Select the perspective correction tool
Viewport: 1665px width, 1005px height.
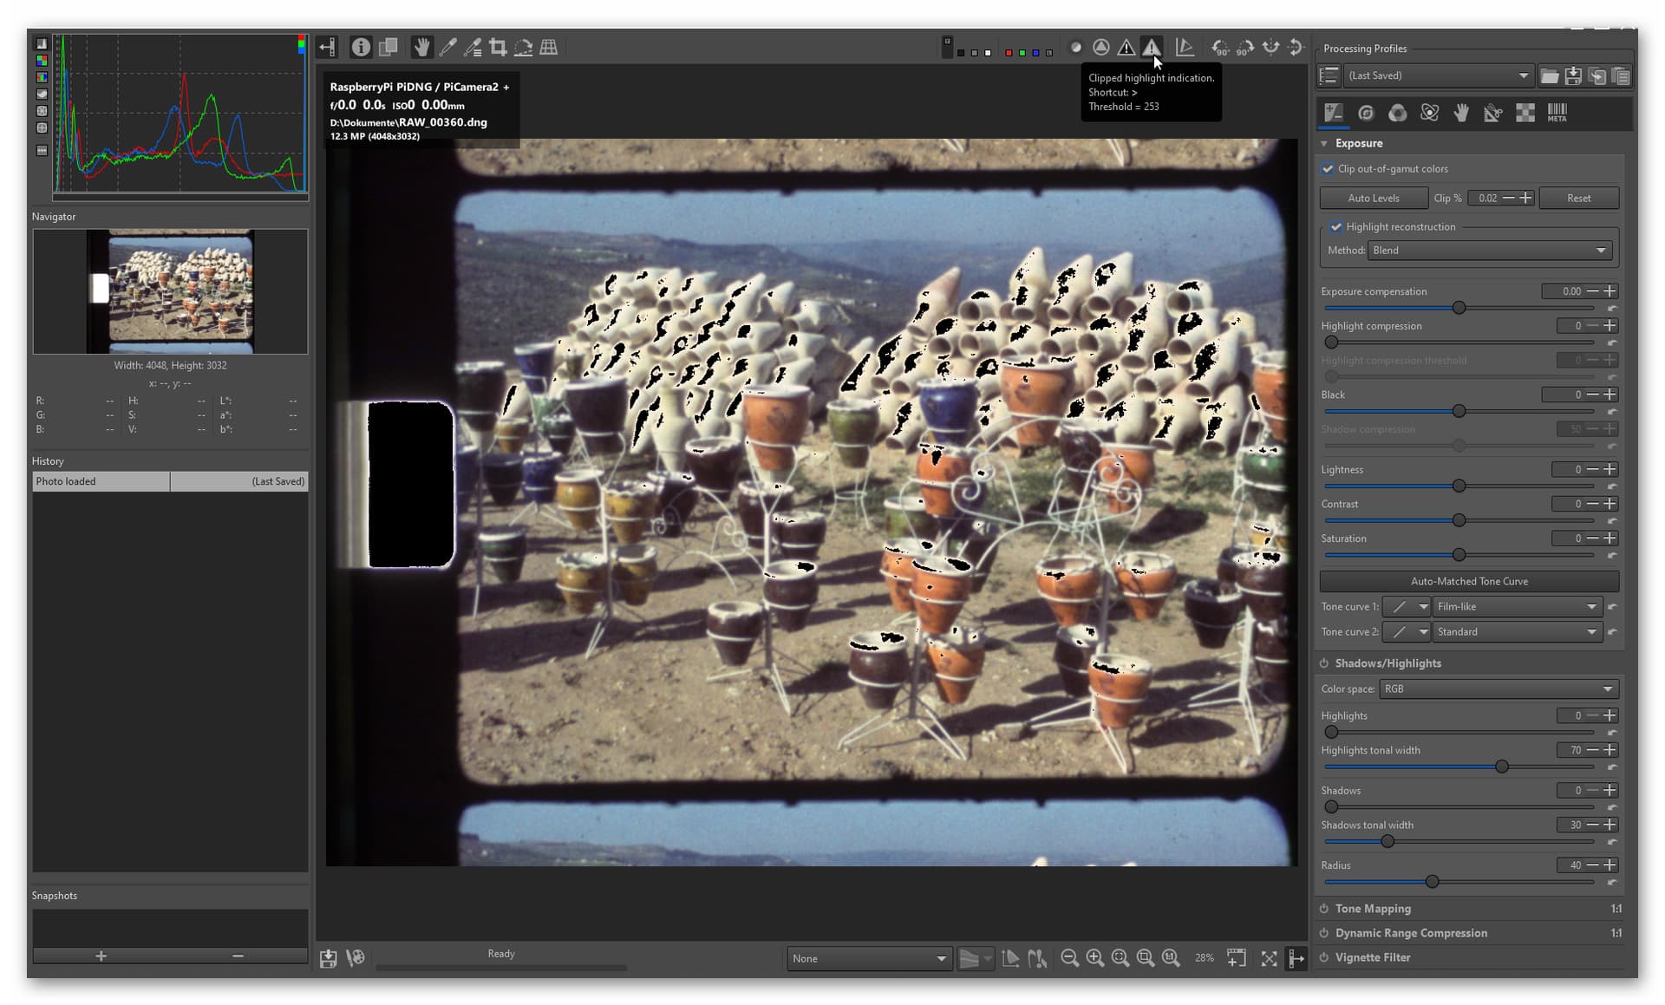coord(548,48)
